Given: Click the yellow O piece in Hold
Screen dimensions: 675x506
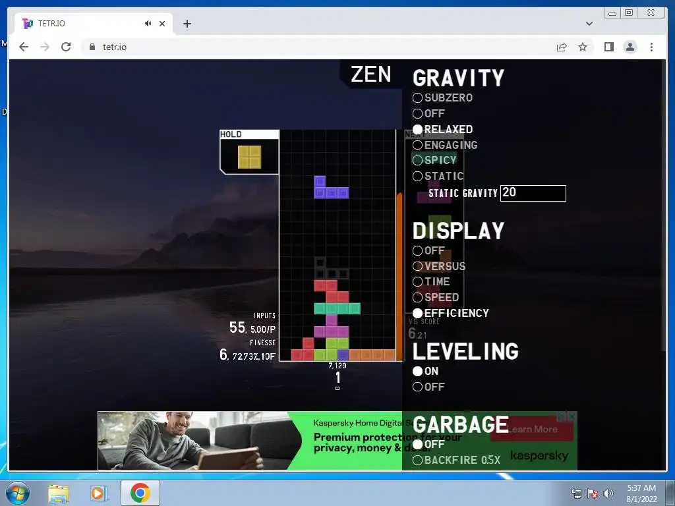Looking at the screenshot, I should click(250, 157).
